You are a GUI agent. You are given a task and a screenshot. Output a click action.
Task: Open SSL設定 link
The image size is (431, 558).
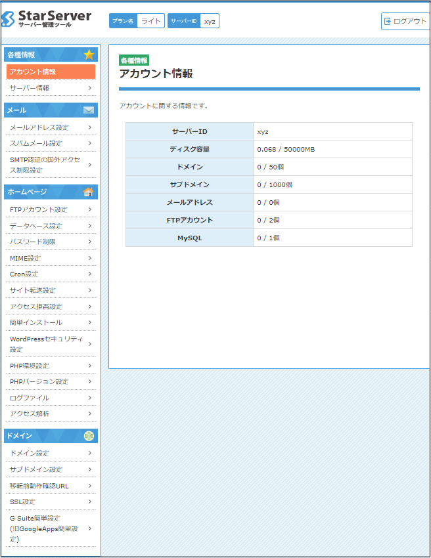51,502
